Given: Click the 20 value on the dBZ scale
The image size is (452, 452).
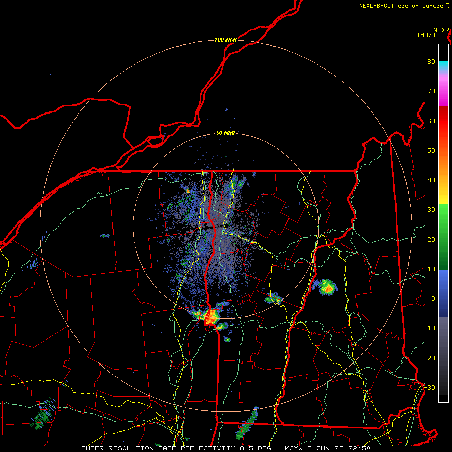Looking at the screenshot, I should click(x=431, y=240).
